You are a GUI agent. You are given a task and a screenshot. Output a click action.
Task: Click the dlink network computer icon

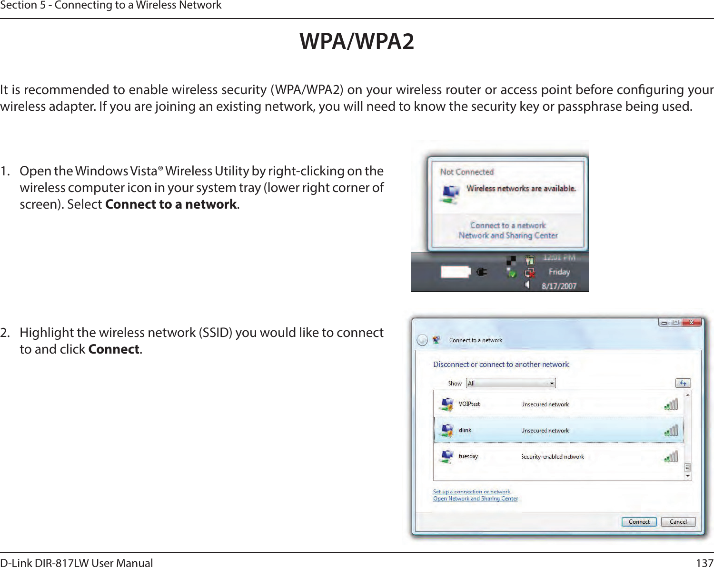[x=447, y=431]
